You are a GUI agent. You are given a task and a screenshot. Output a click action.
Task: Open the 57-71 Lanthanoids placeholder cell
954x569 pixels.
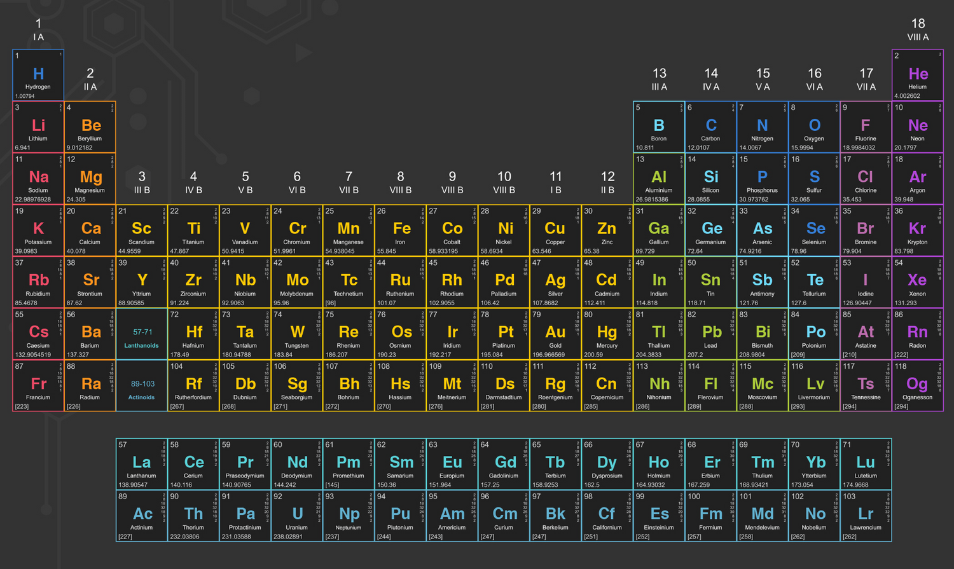coord(141,332)
